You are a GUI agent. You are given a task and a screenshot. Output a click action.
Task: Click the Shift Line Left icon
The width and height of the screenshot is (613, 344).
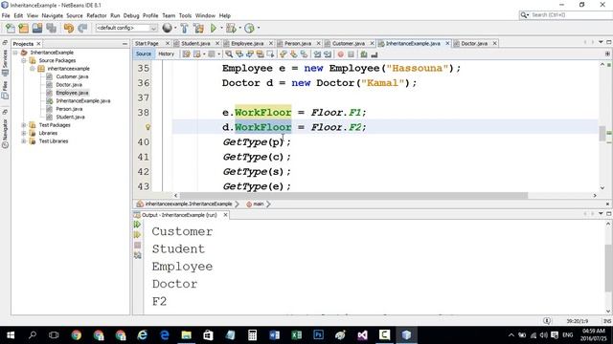click(x=317, y=54)
